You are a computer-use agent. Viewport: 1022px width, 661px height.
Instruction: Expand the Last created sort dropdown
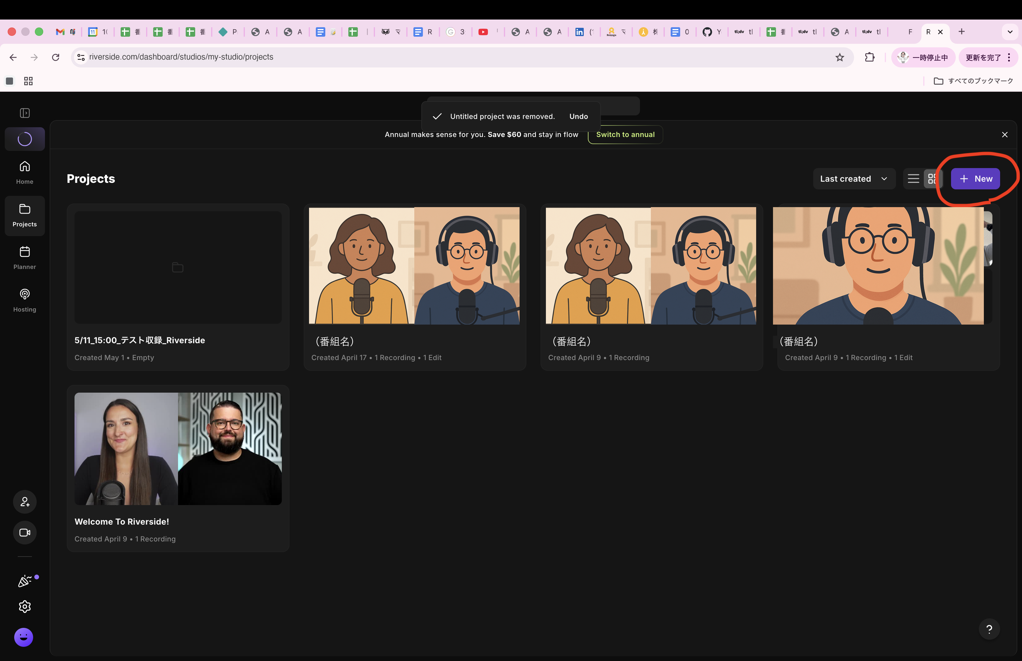tap(854, 178)
